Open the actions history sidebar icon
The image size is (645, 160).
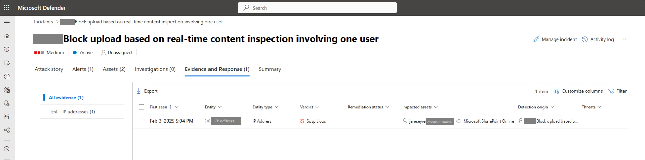7,77
